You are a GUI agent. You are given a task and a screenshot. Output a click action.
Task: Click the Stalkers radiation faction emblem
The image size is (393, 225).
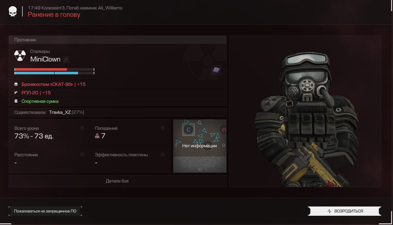point(20,55)
